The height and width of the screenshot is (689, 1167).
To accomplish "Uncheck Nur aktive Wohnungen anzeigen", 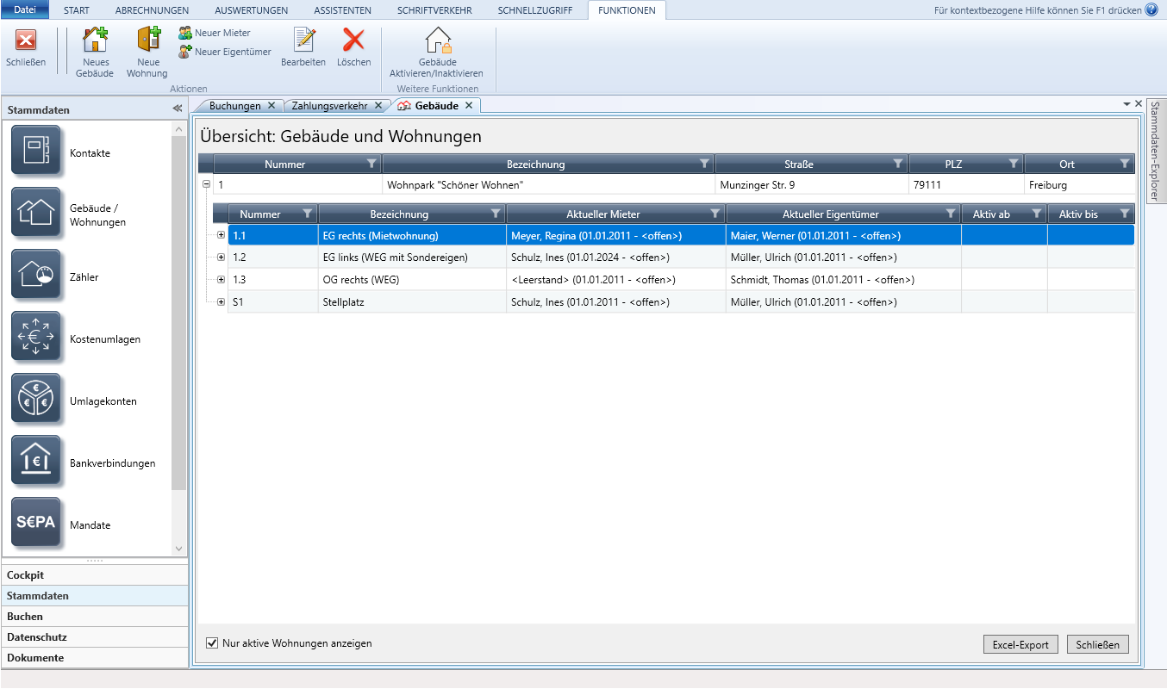I will pyautogui.click(x=213, y=643).
